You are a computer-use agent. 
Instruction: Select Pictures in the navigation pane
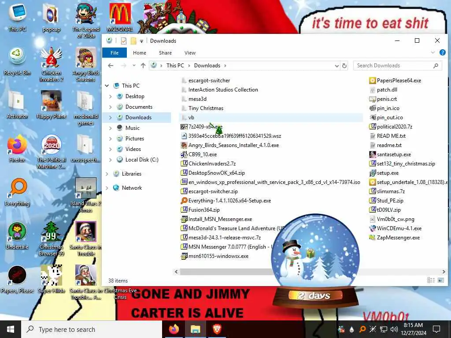(x=135, y=139)
